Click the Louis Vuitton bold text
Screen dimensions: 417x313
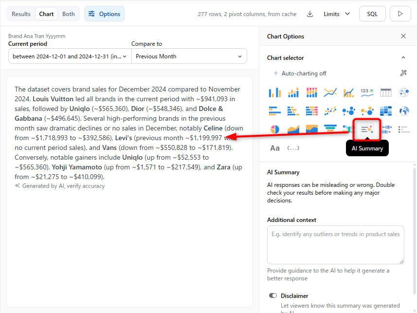(x=53, y=99)
